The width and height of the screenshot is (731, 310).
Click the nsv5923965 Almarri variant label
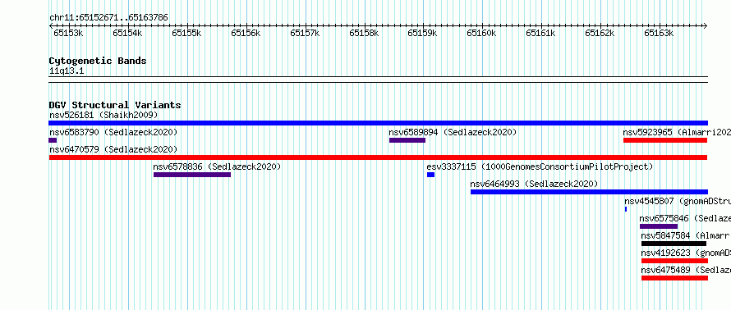pyautogui.click(x=677, y=132)
